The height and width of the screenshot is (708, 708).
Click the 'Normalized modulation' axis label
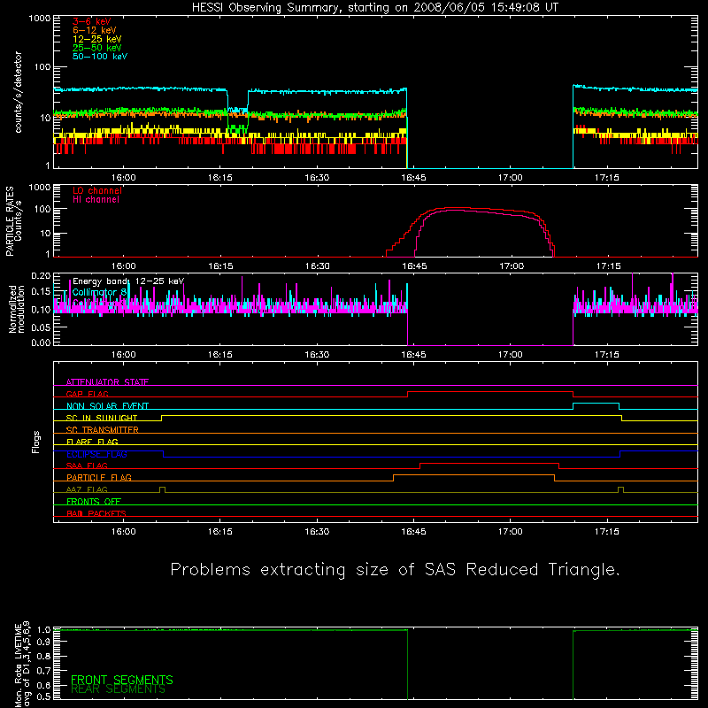tap(17, 309)
